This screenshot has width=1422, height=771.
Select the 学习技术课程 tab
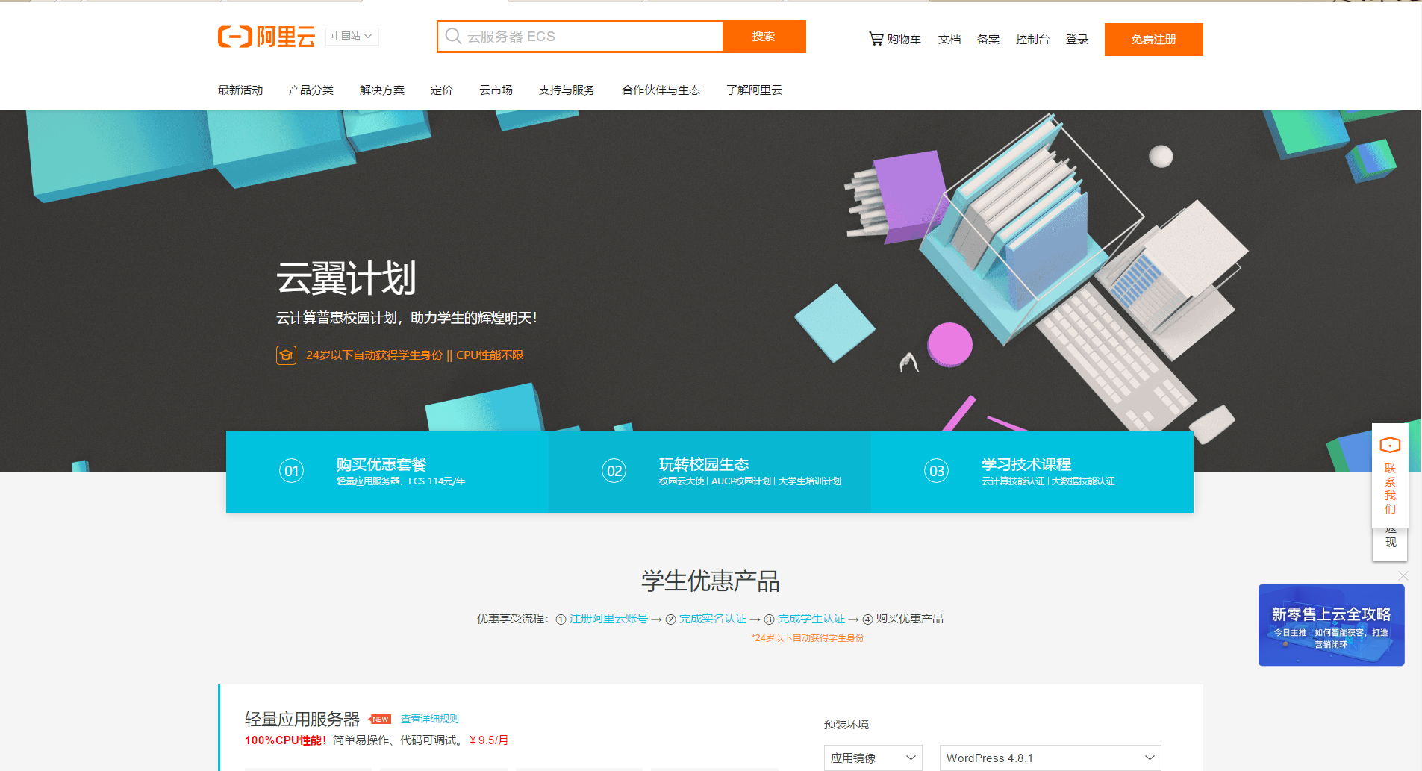[x=1032, y=472]
